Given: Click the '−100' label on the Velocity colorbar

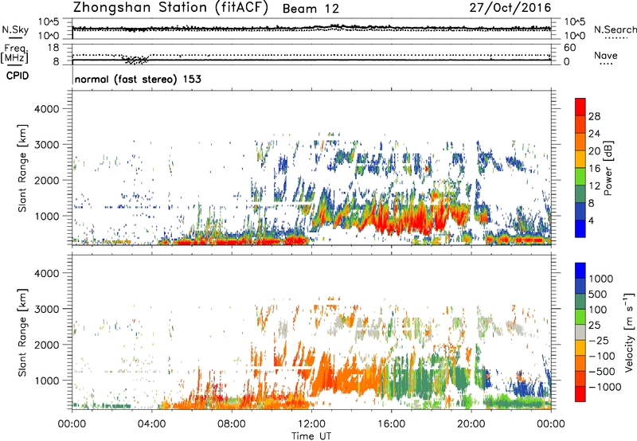Looking at the screenshot, I should [602, 356].
